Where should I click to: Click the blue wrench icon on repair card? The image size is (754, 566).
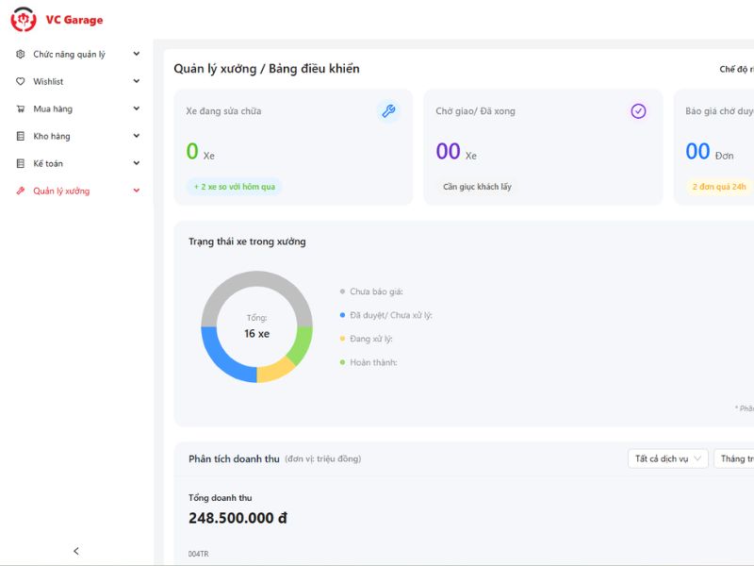388,111
